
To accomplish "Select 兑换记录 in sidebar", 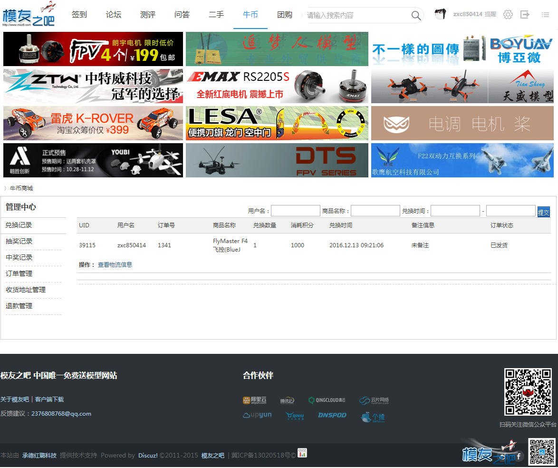I will (x=19, y=225).
